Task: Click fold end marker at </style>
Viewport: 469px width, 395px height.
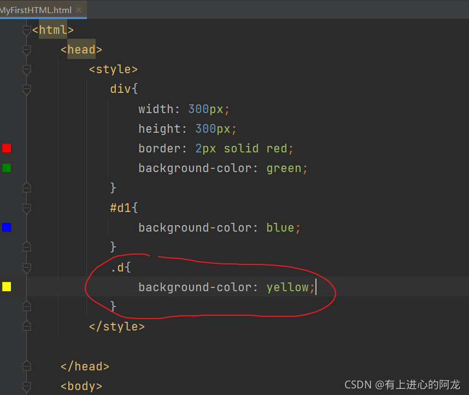Action: click(27, 326)
